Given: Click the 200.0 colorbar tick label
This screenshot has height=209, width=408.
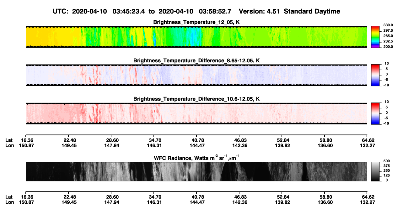Looking at the screenshot, I should coord(388,47).
